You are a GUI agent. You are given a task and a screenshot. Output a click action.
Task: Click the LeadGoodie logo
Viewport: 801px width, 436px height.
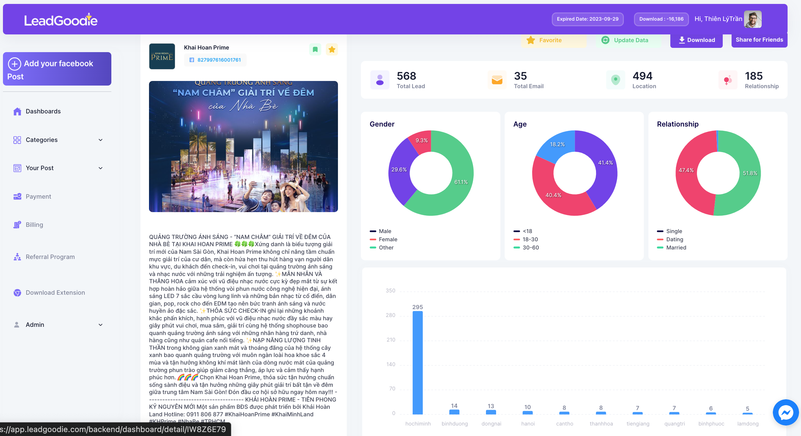click(61, 20)
